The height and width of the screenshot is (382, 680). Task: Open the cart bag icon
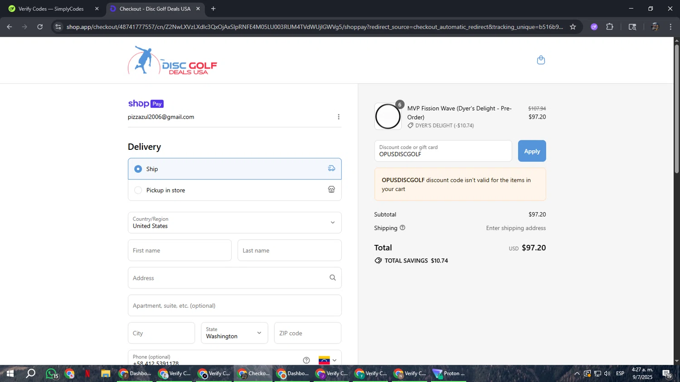[x=541, y=60]
